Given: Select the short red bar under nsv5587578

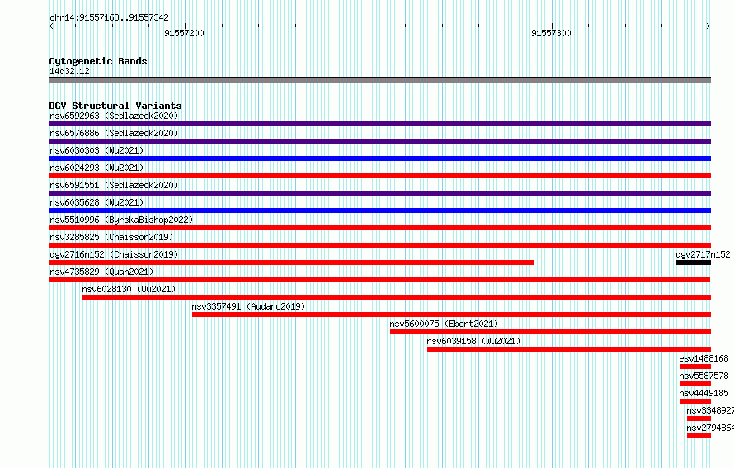Looking at the screenshot, I should coord(695,384).
